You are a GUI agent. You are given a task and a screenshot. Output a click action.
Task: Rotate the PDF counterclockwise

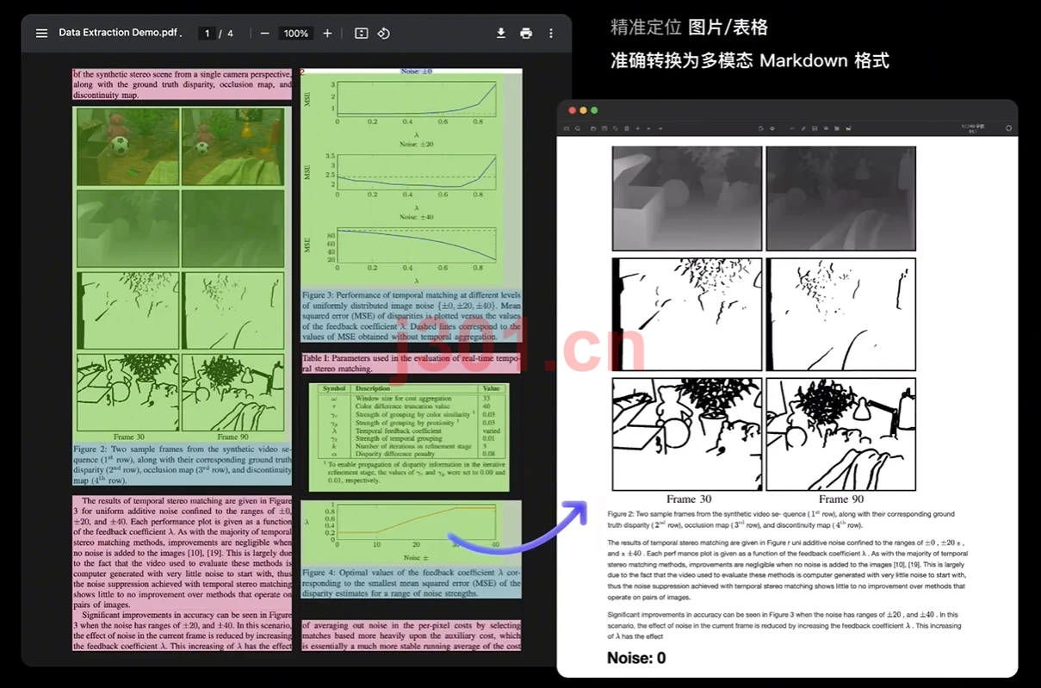[x=384, y=34]
